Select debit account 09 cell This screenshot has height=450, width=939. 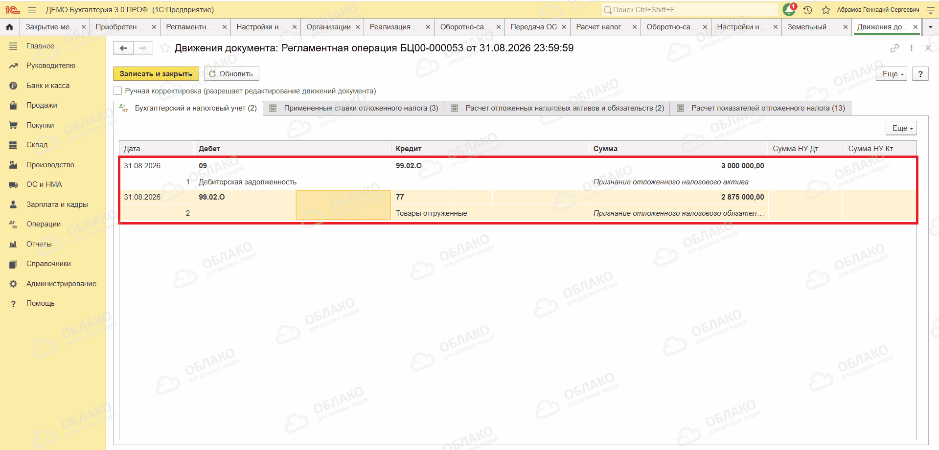(203, 166)
